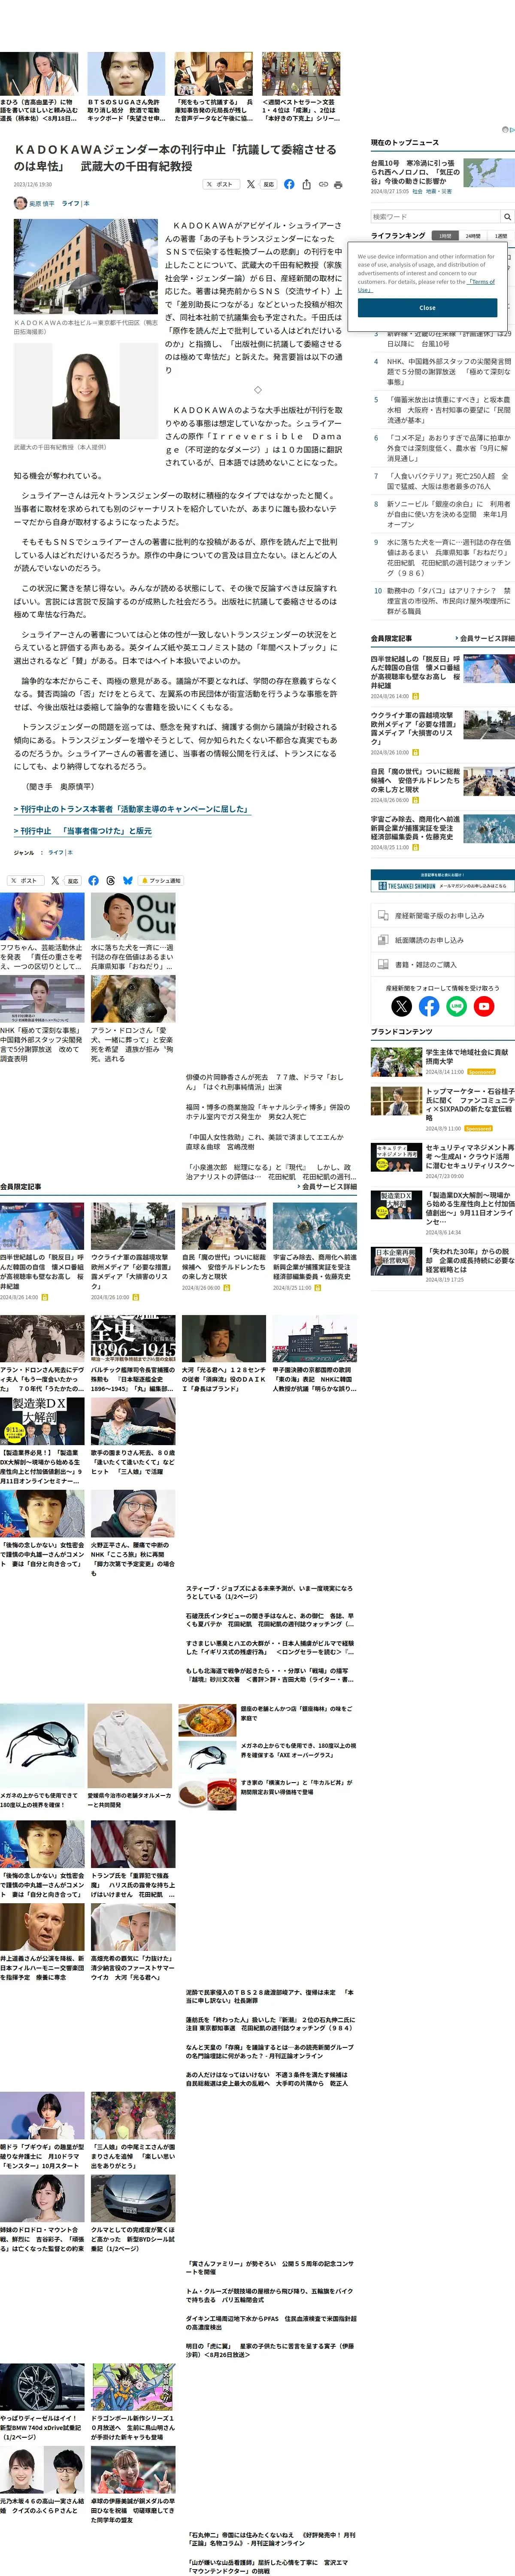Open ranking item 10 about タバコ mayor
Screen dimensions: 515x2576
click(449, 600)
